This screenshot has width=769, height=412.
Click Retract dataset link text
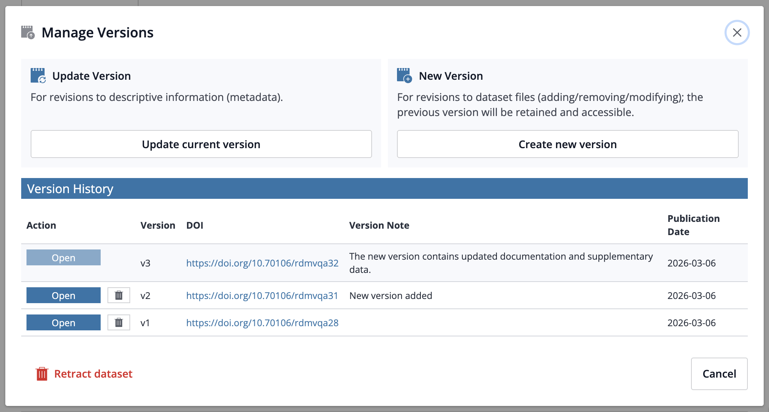[x=93, y=374]
